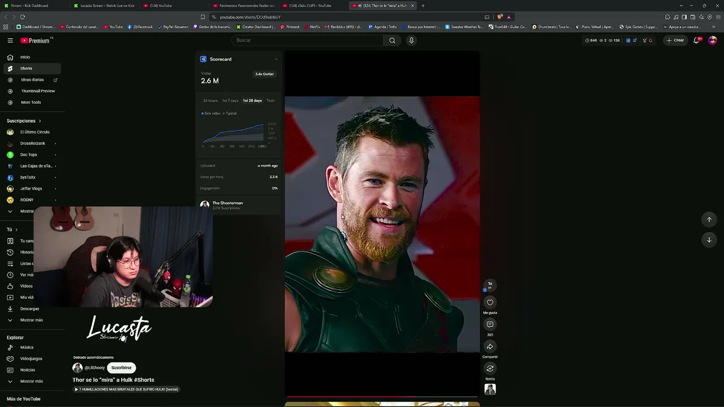Change playback speed 1x button
The image size is (724, 407).
point(490,285)
